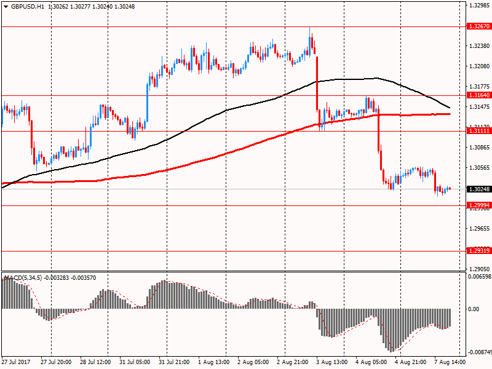Viewport: 492px width, 369px height.
Task: Select the 31 Jul 05:00 time axis label
Action: [x=135, y=362]
